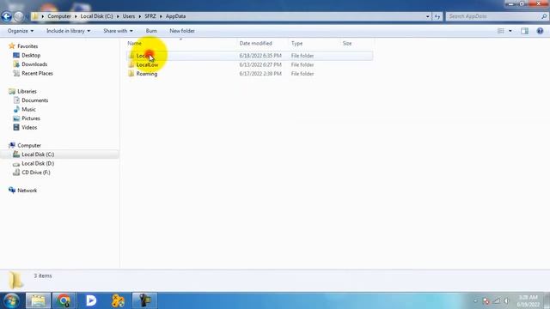Select AppData in the address breadcrumb
The height and width of the screenshot is (309, 550).
coord(175,16)
